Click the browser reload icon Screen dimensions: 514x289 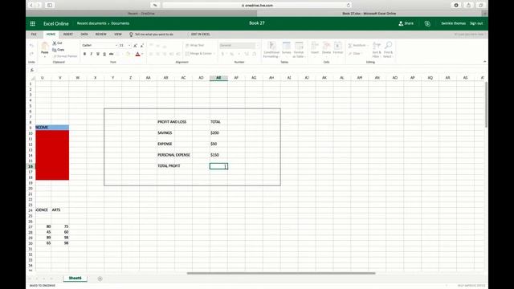(x=348, y=6)
